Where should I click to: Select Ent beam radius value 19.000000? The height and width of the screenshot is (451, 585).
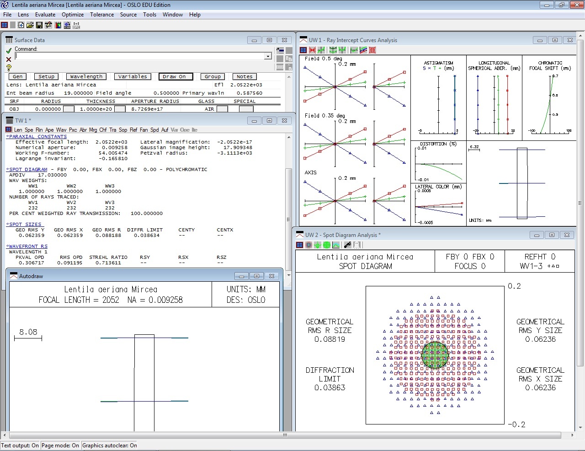[79, 93]
